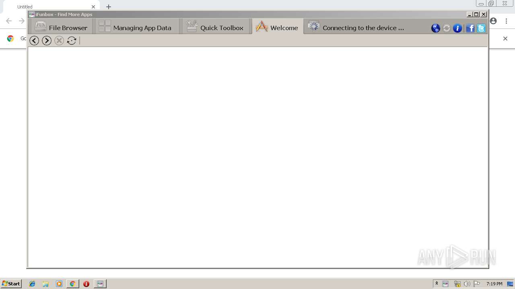Open a new Chrome tab

(109, 7)
